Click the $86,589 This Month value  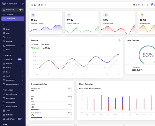[x=35, y=48]
